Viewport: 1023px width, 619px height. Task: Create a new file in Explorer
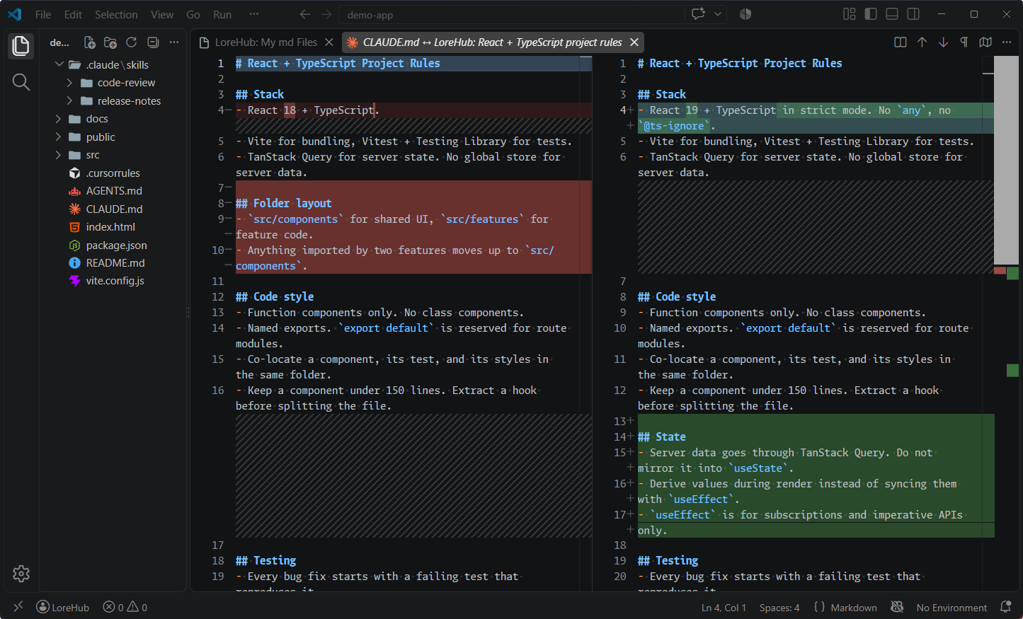(90, 42)
